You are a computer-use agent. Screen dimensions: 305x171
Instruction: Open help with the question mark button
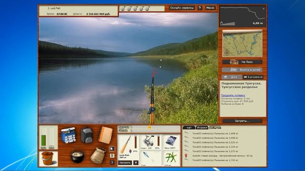point(200,8)
